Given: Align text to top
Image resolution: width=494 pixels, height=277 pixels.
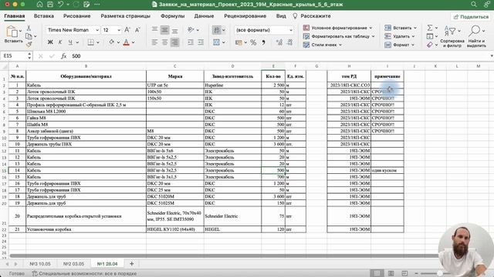Looking at the screenshot, I should pyautogui.click(x=154, y=30).
